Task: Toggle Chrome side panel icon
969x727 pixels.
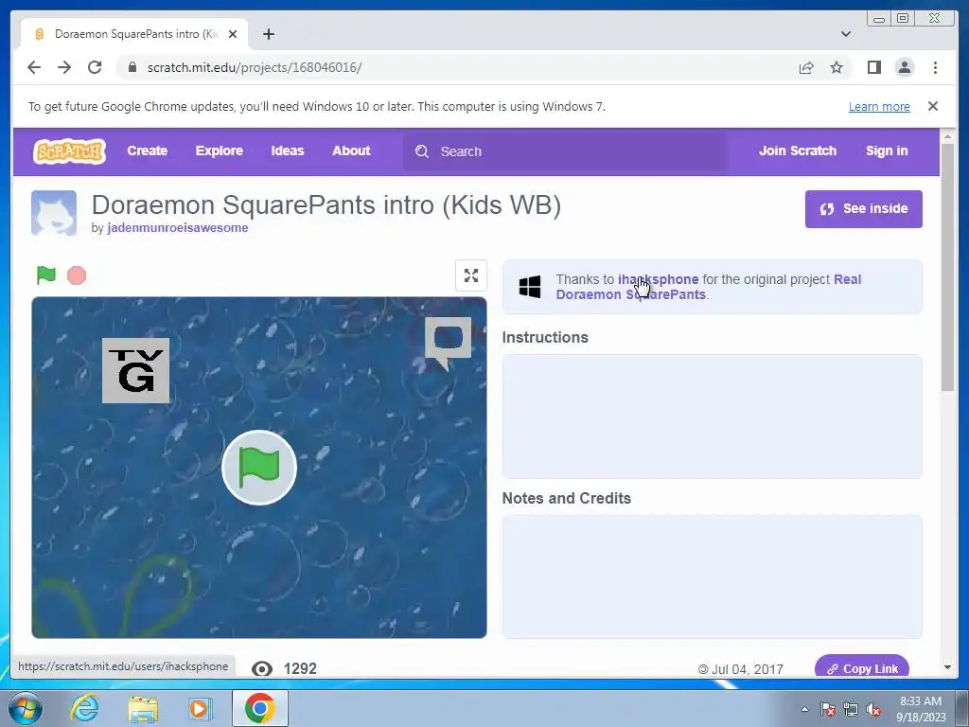Action: click(873, 67)
